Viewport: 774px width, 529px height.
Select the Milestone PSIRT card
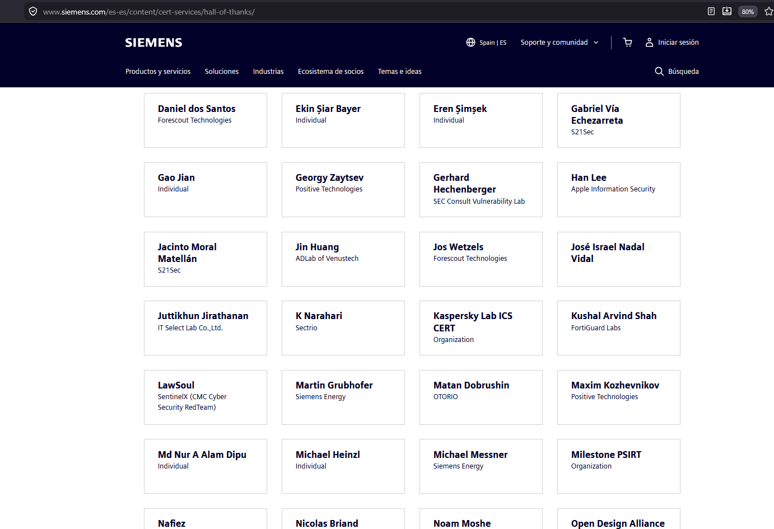619,466
